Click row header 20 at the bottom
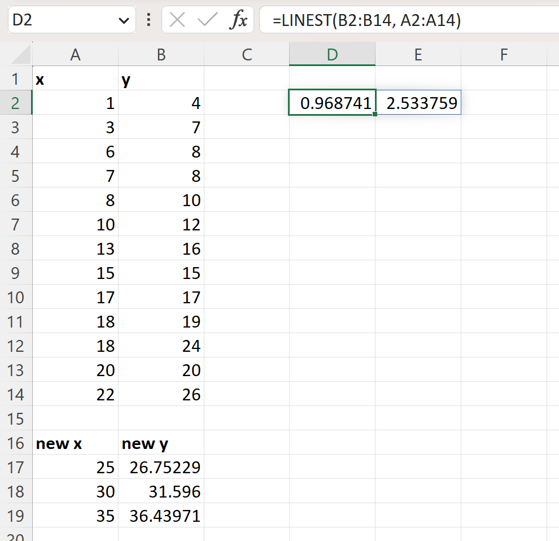 click(x=18, y=535)
